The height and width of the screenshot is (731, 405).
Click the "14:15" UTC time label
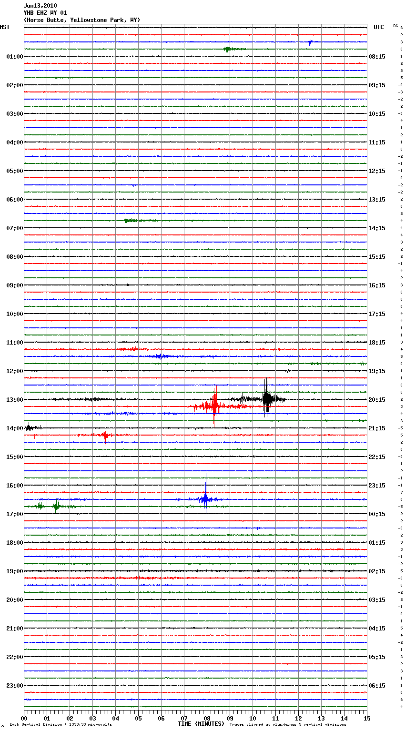[x=377, y=228]
